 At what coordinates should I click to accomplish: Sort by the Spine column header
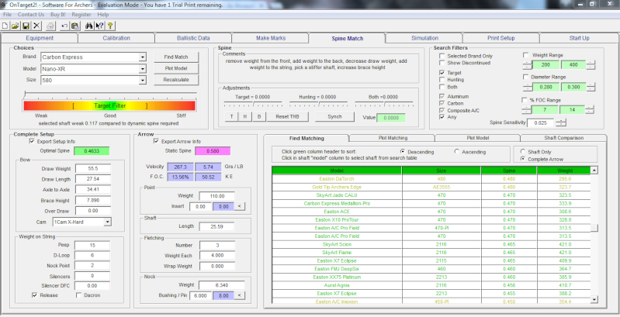(508, 171)
